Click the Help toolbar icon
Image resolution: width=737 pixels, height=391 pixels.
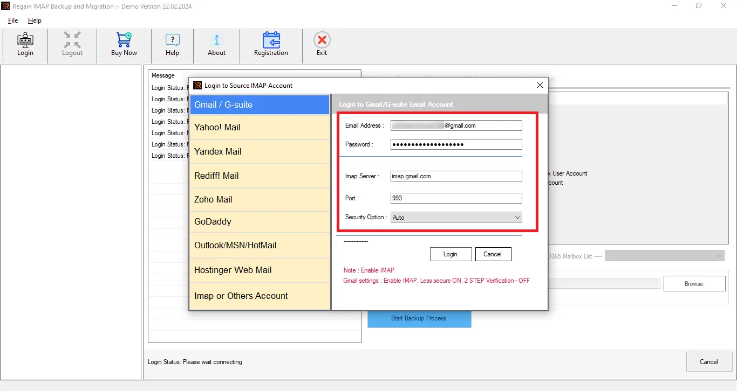pos(173,40)
